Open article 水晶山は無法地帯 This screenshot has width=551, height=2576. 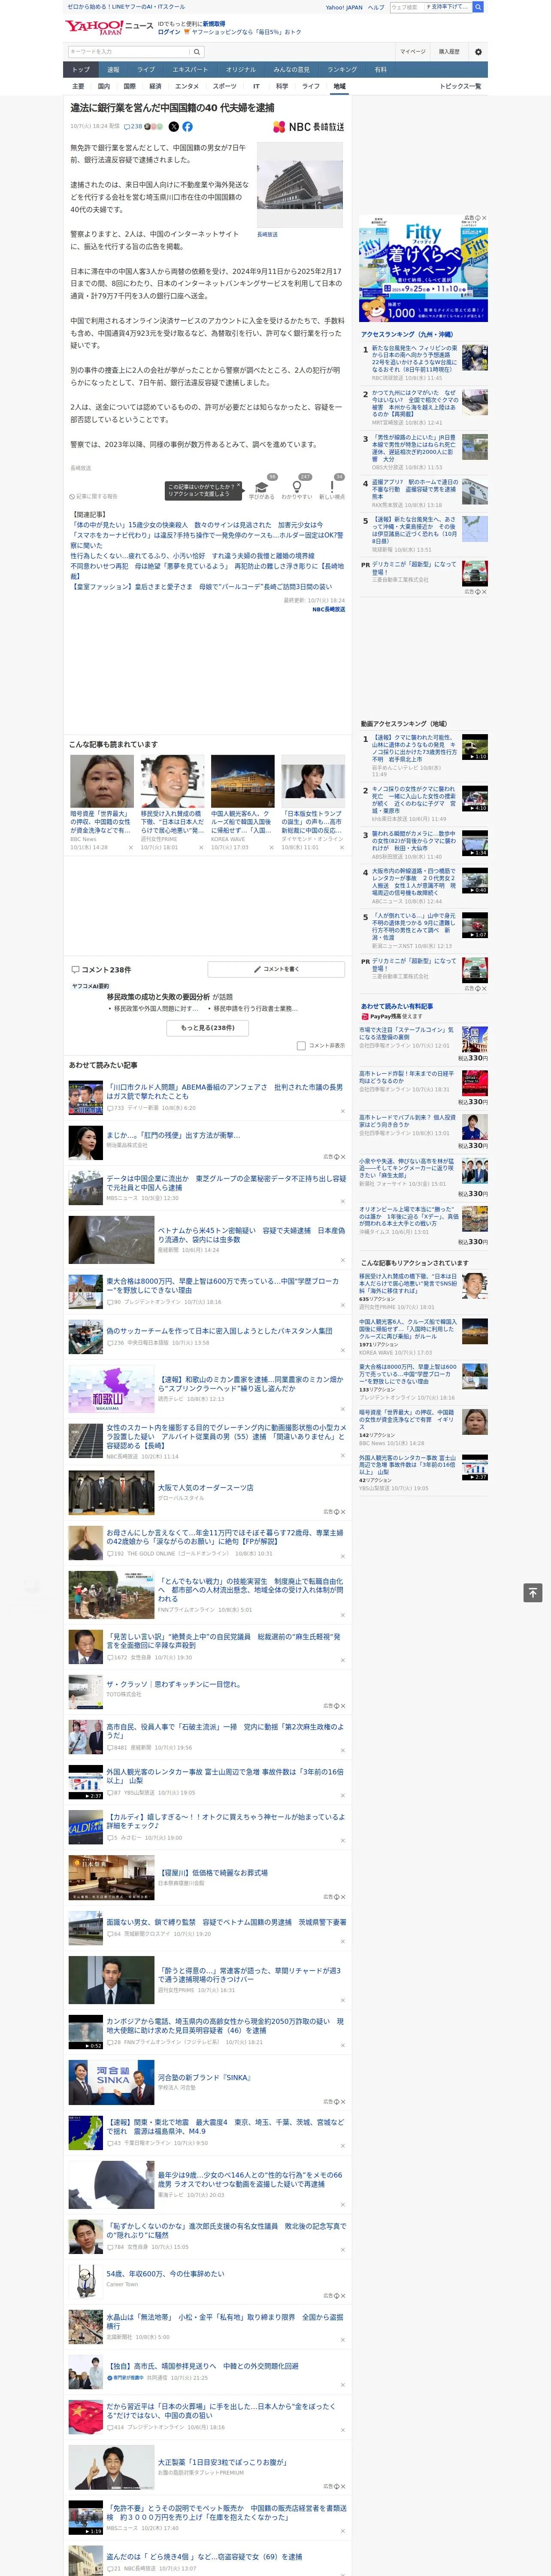[x=225, y=2321]
